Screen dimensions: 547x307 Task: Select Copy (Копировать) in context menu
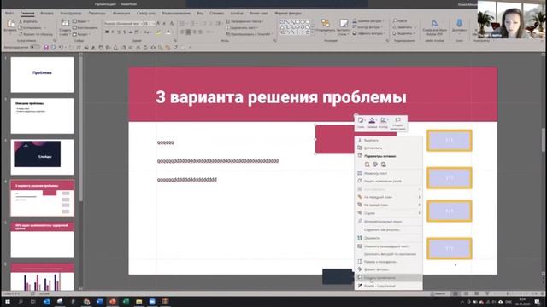click(388, 148)
